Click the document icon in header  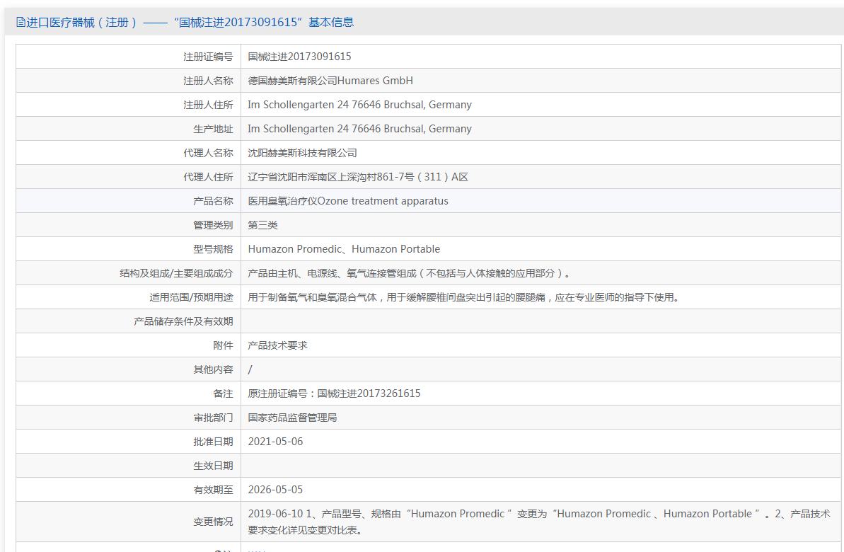click(x=21, y=22)
